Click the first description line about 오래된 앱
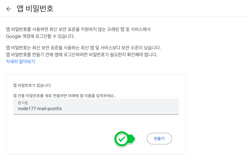 coord(78,29)
